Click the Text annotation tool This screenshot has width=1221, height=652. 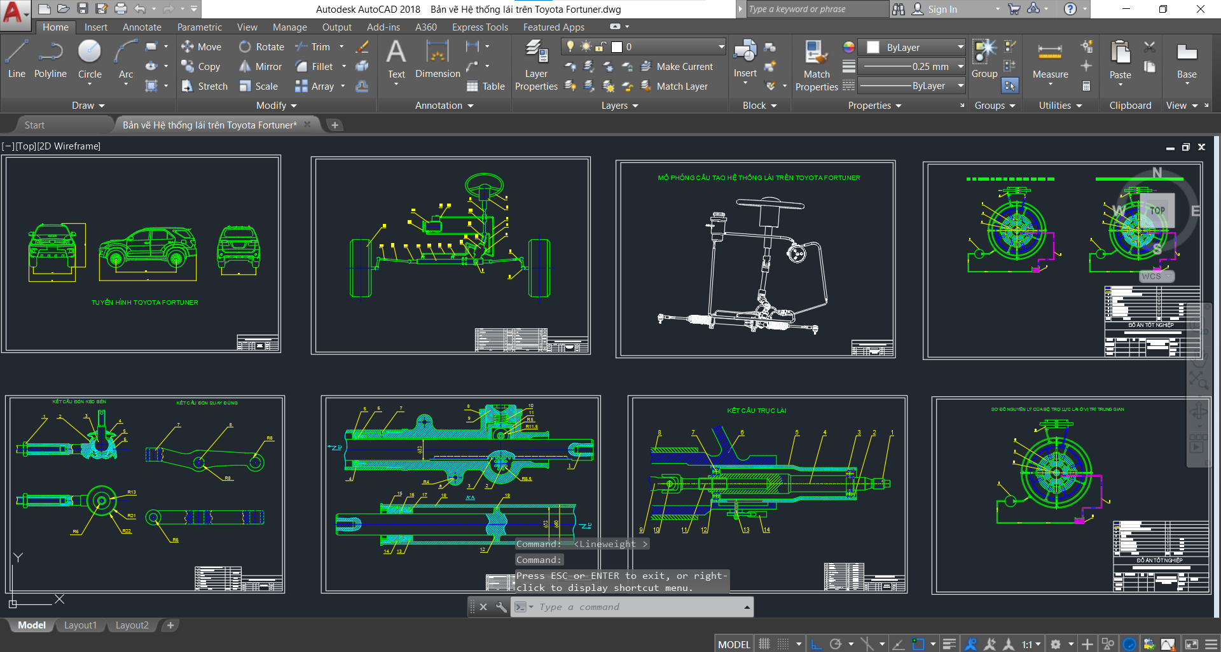pos(396,59)
